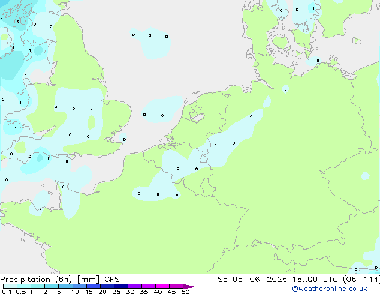Viewport: 380px width, 294px height.
Task: Click the 40 mm magenta legend swatch
Action: click(x=162, y=286)
